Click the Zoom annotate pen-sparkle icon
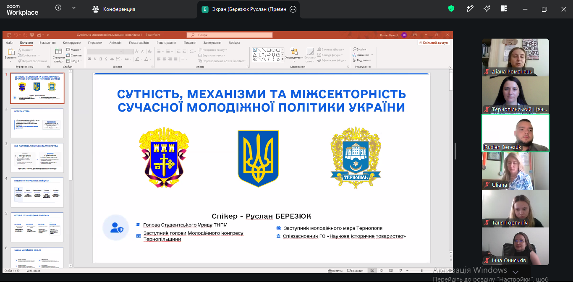 click(470, 8)
